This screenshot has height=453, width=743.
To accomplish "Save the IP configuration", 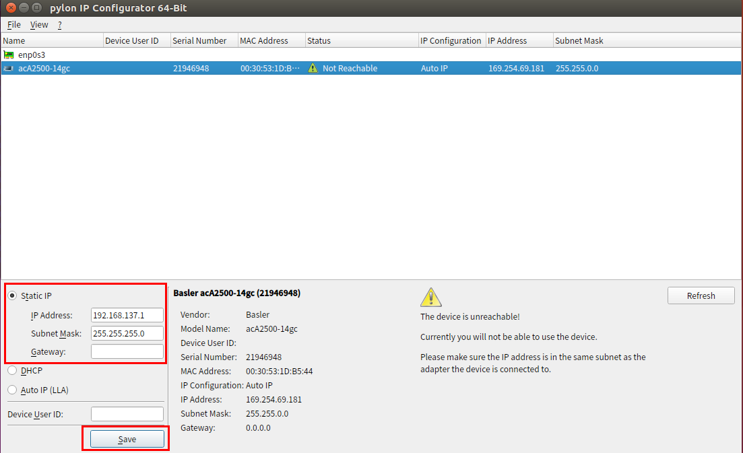I will click(x=127, y=440).
